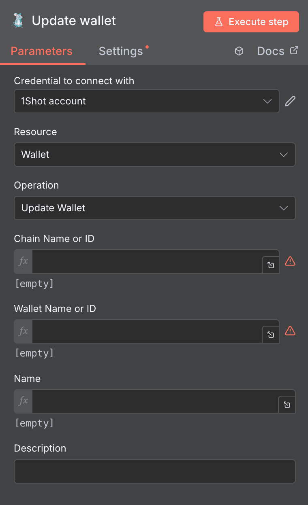This screenshot has width=308, height=505.
Task: Open expression editor for Chain Name field
Action: click(x=270, y=265)
